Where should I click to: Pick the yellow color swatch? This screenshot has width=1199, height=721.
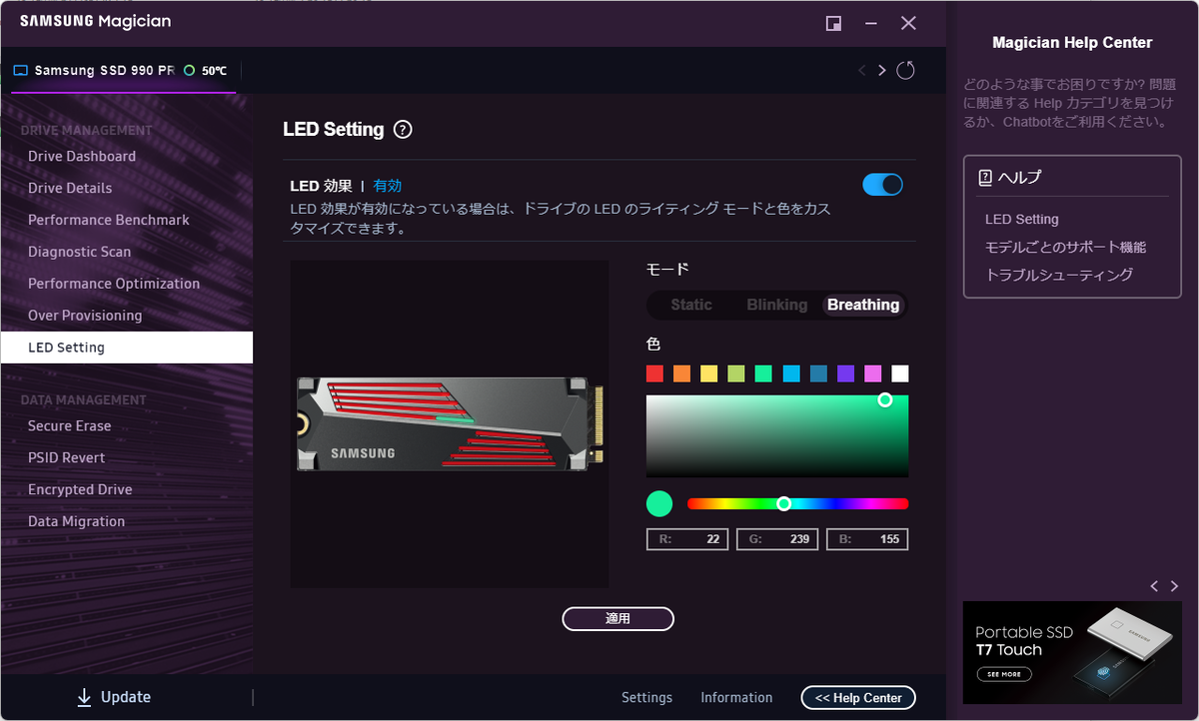click(x=709, y=373)
